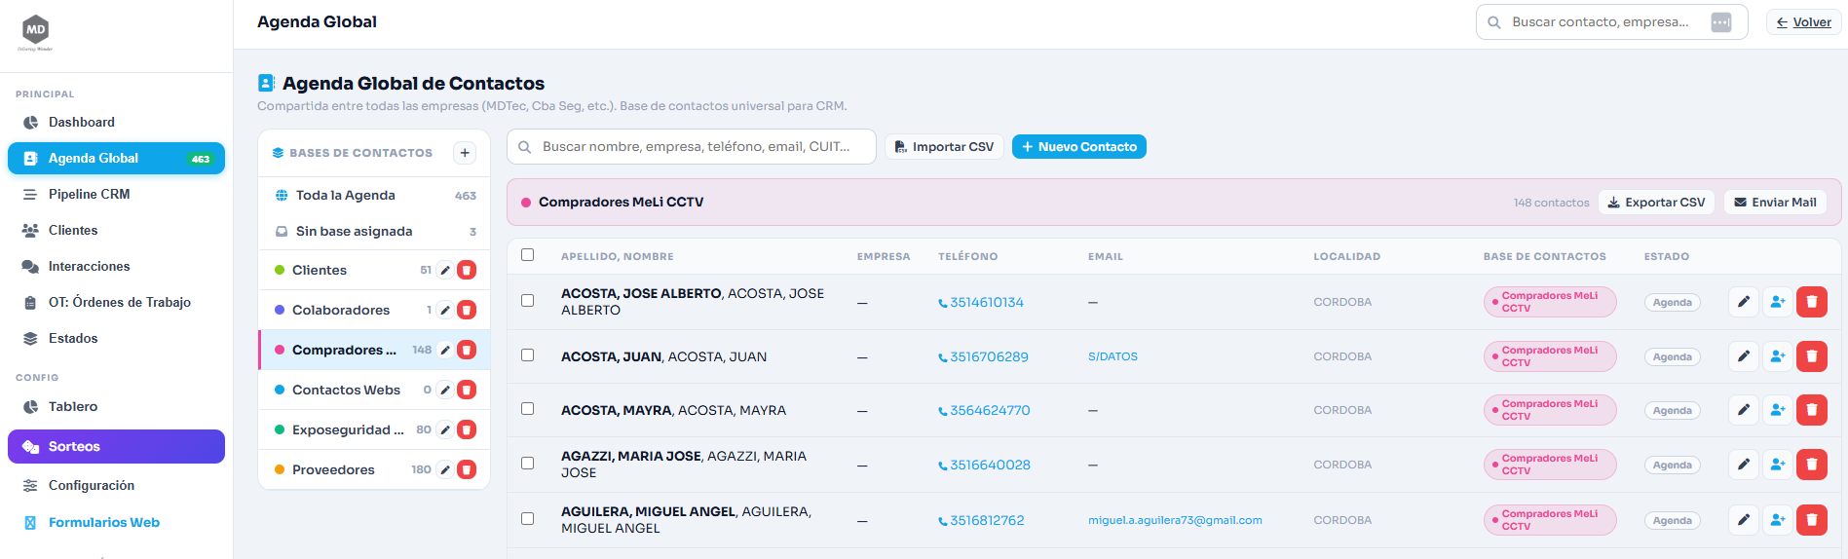
Task: Edit contact ACOSTA, JOSE ALBERTO
Action: point(1744,302)
